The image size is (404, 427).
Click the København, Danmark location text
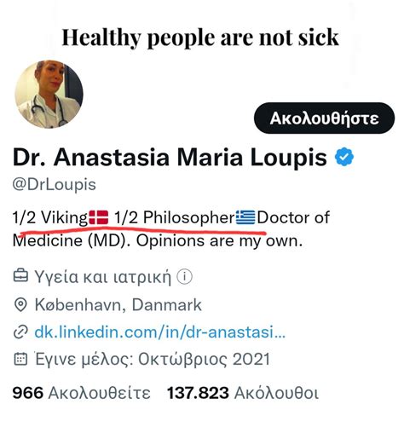point(118,305)
